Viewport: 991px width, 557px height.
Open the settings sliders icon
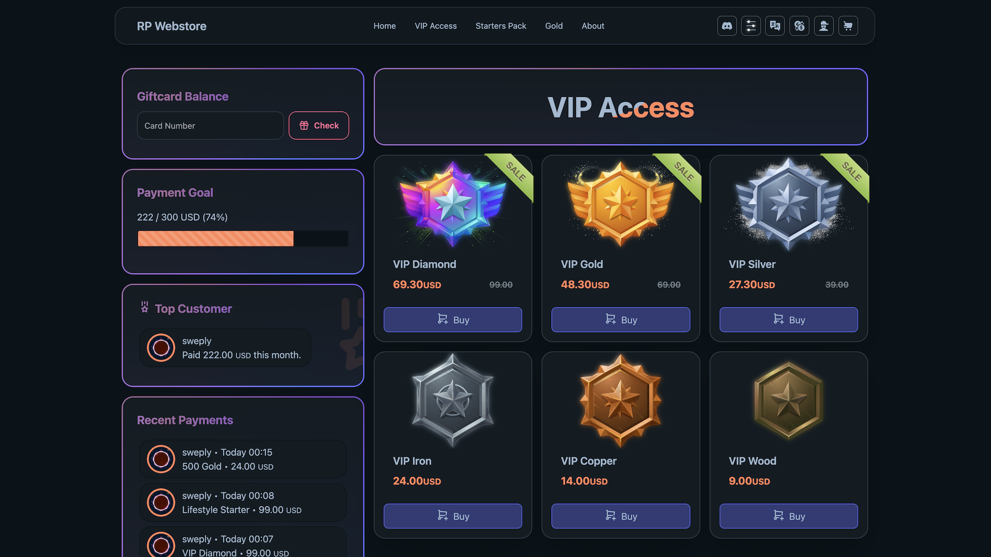(x=751, y=26)
